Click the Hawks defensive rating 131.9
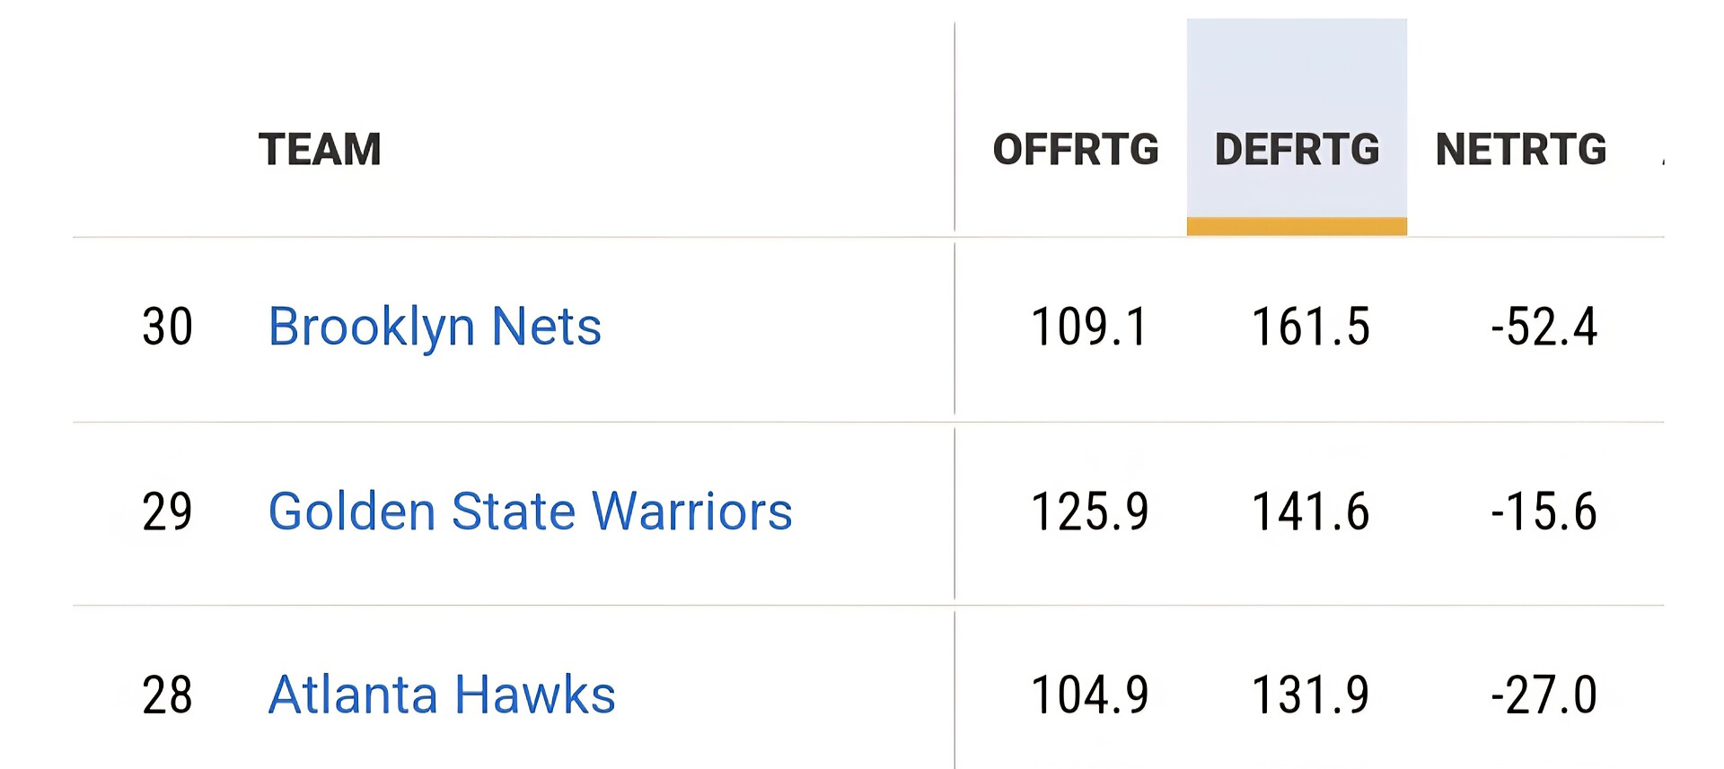This screenshot has width=1724, height=769. click(1310, 695)
